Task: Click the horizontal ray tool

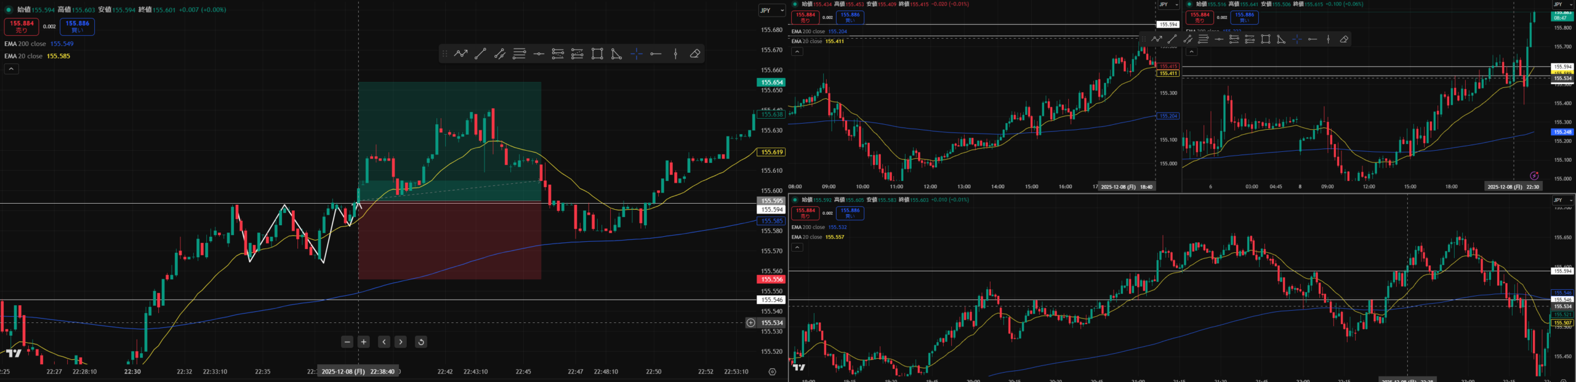Action: (x=656, y=54)
